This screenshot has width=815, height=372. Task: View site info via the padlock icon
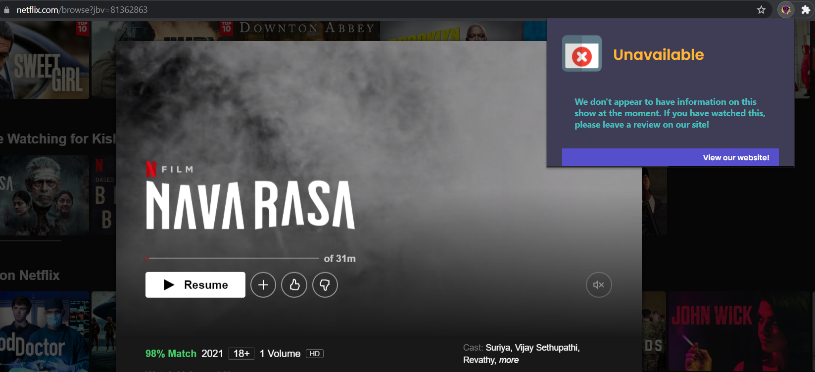click(x=6, y=10)
